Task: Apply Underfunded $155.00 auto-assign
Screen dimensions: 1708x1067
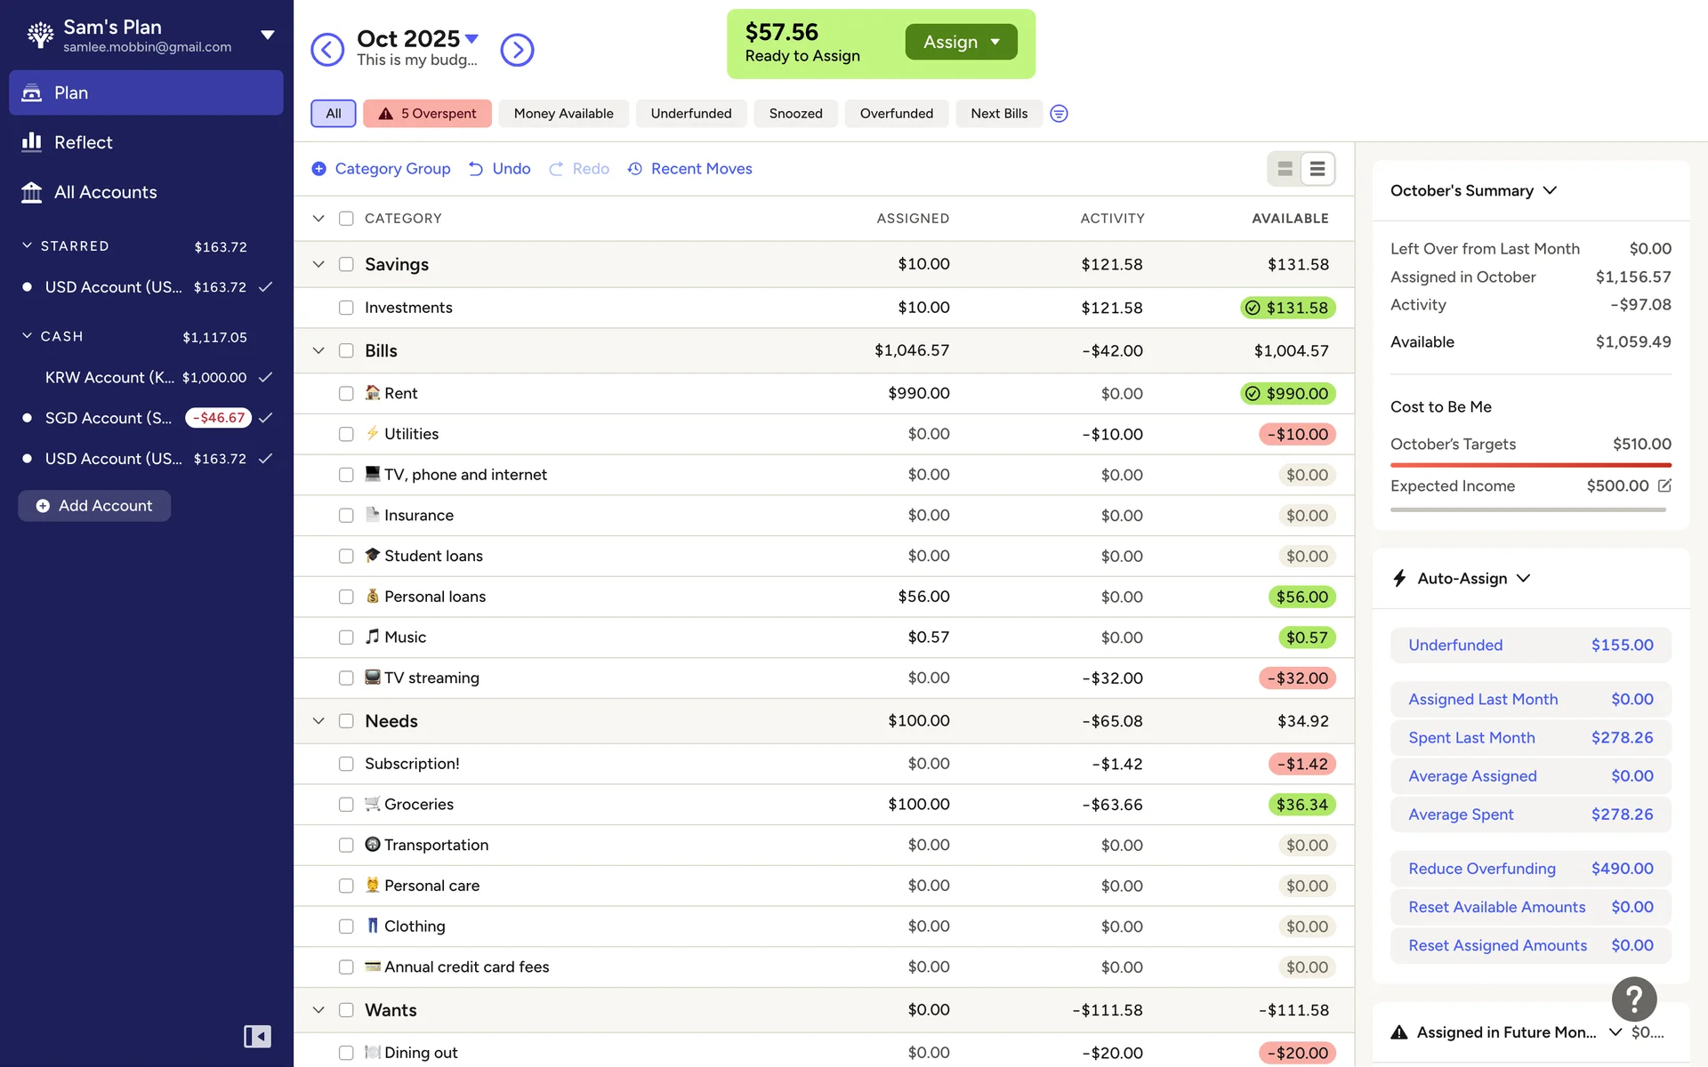Action: [x=1530, y=646]
